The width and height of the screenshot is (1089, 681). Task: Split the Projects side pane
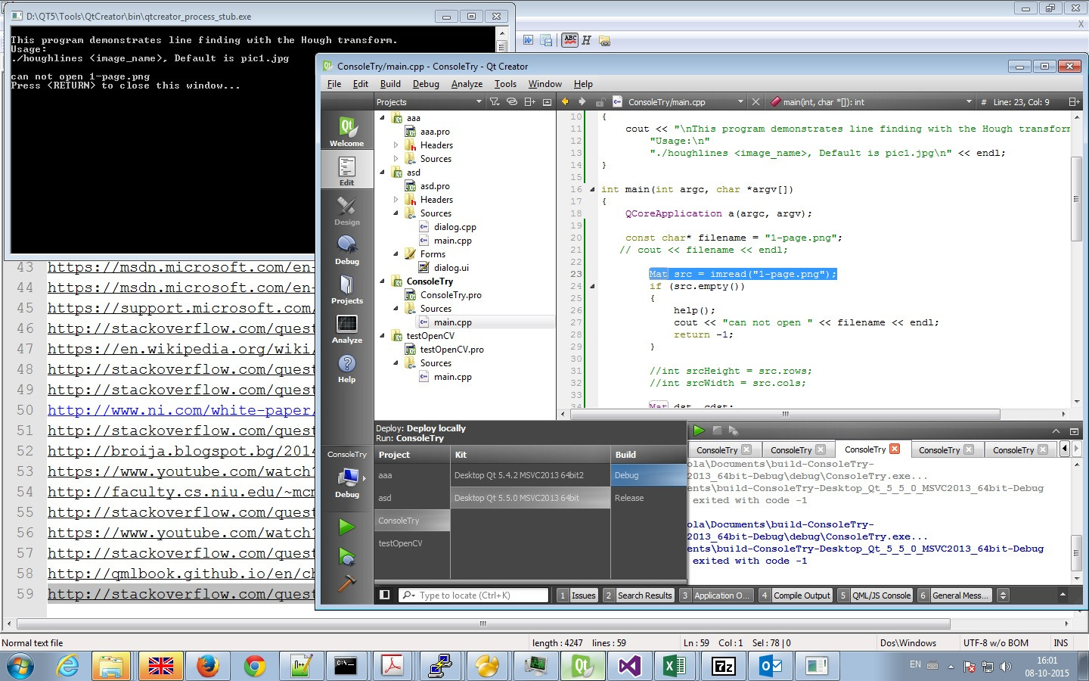click(529, 102)
